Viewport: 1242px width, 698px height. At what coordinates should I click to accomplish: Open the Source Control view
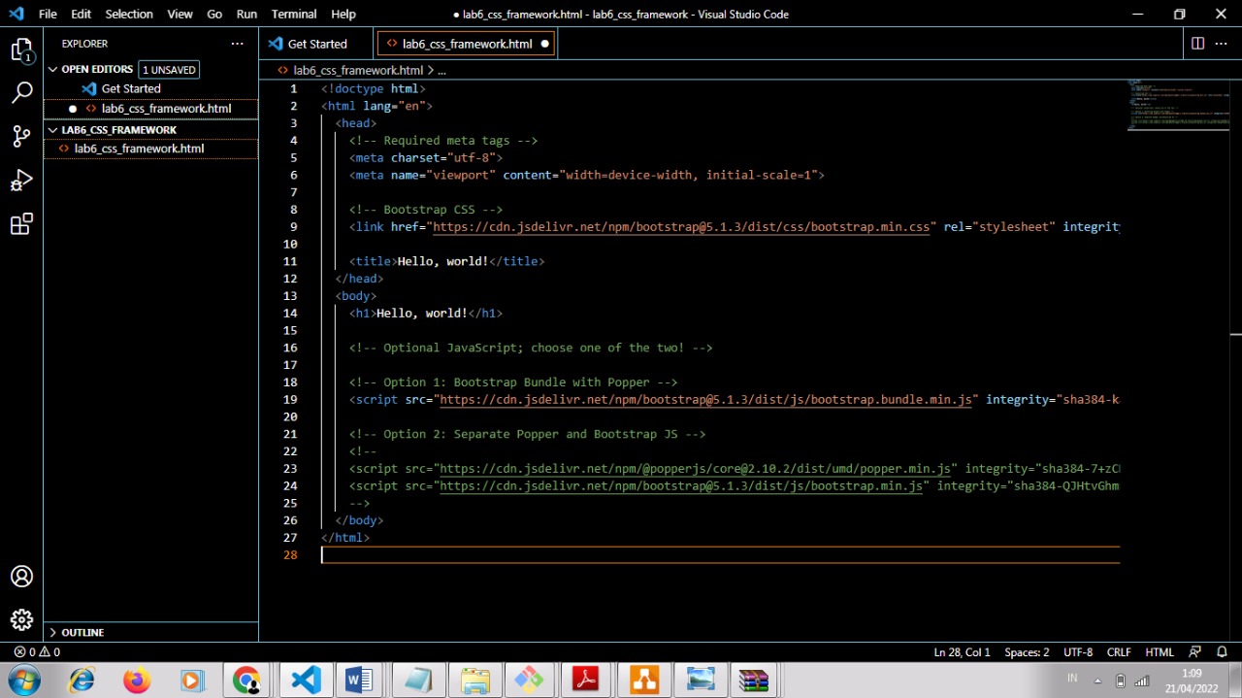click(x=21, y=136)
